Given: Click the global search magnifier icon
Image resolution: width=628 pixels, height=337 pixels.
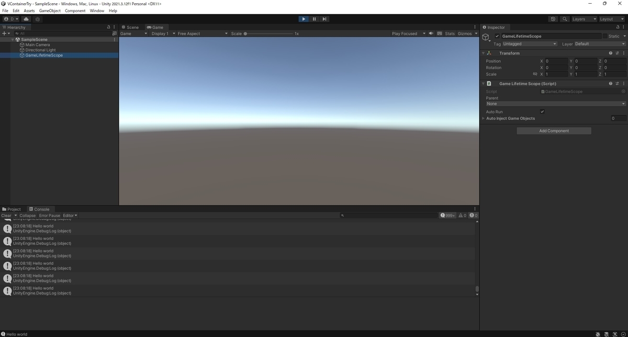Looking at the screenshot, I should pyautogui.click(x=565, y=19).
